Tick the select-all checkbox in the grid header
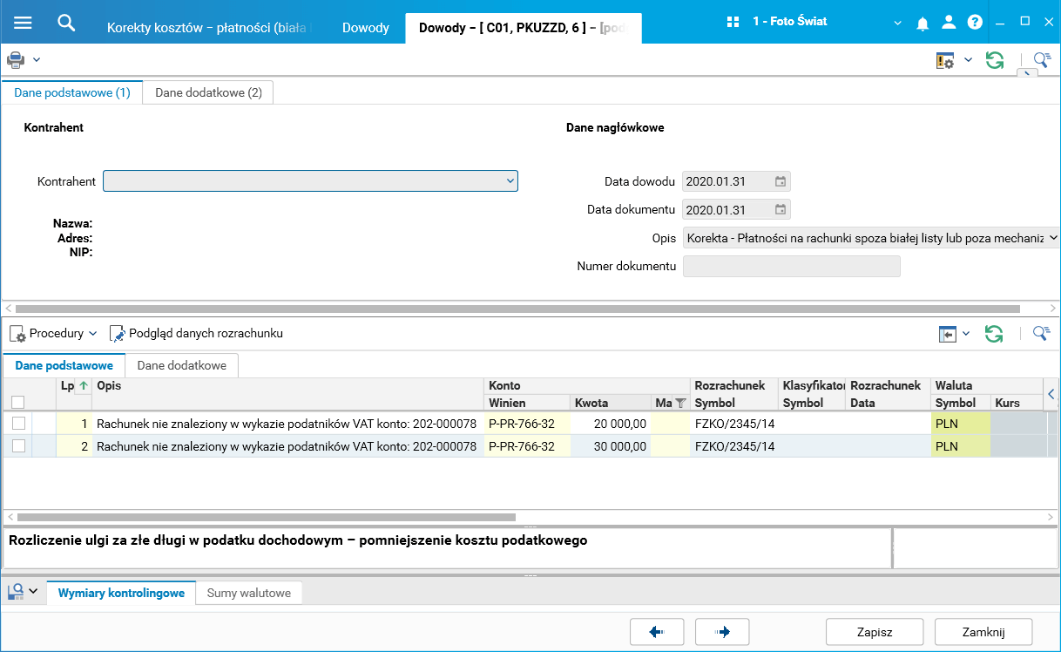The image size is (1061, 652). coord(17,403)
